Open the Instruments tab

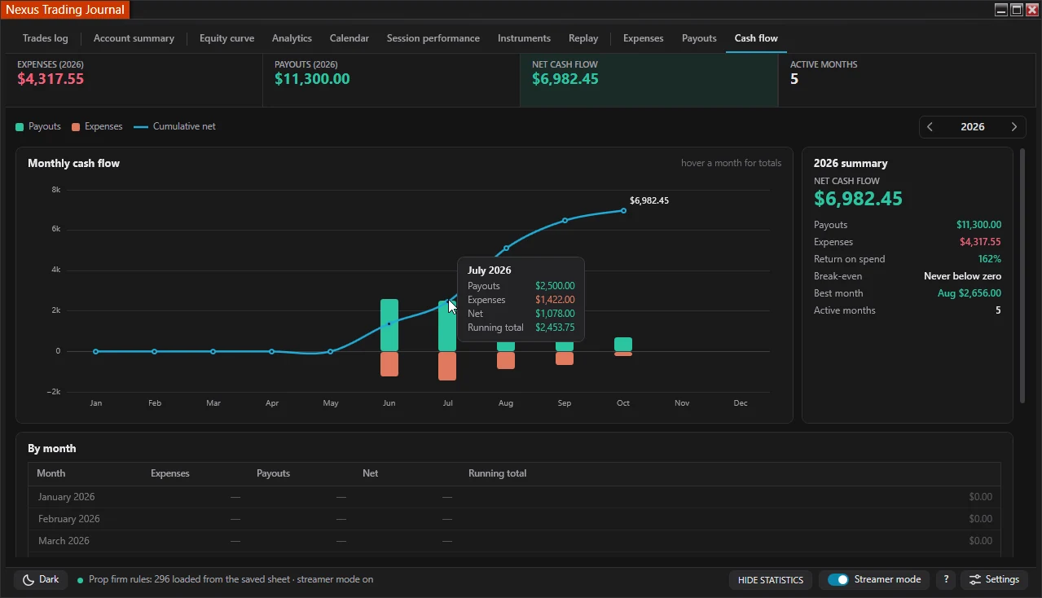click(x=524, y=38)
